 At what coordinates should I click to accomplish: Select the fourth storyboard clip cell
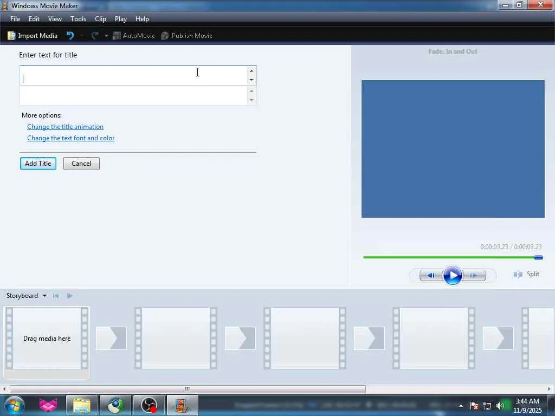pyautogui.click(x=434, y=339)
